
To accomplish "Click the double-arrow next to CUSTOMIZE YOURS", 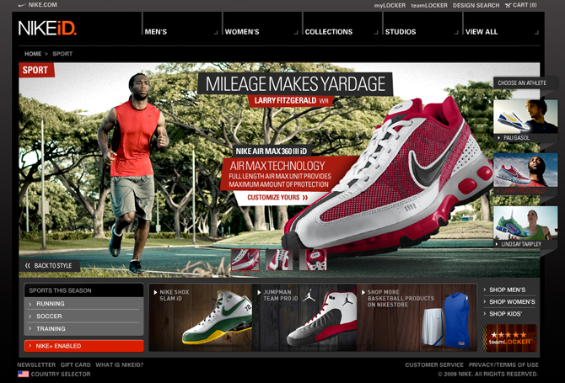I will click(304, 198).
